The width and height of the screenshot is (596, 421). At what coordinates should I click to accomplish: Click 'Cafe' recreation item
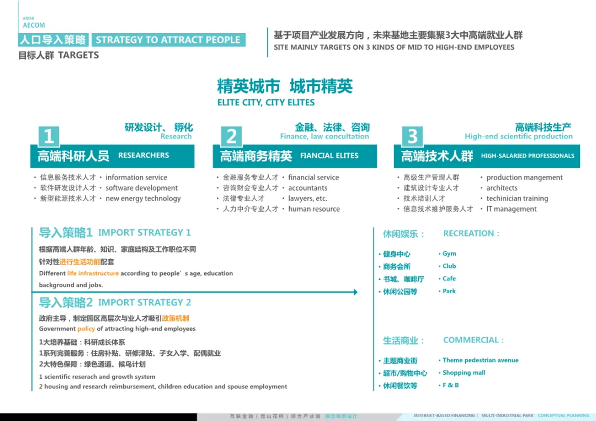point(449,279)
